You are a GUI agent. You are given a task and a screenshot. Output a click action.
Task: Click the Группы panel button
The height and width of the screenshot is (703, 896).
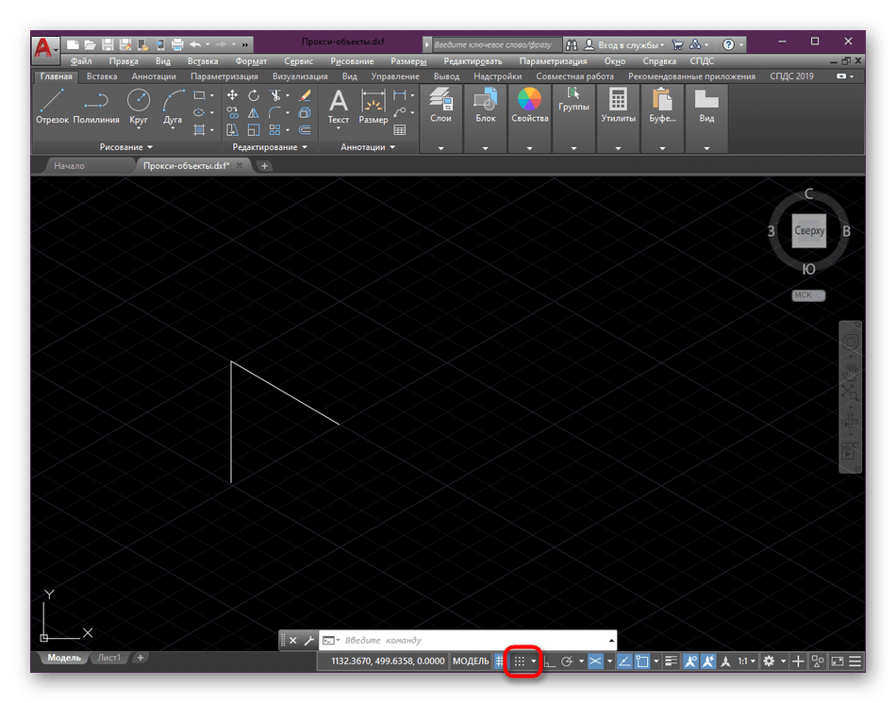point(573,100)
